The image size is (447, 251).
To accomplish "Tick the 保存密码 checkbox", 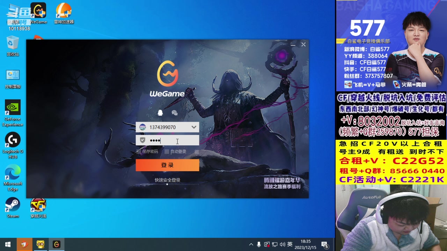I will 139,152.
